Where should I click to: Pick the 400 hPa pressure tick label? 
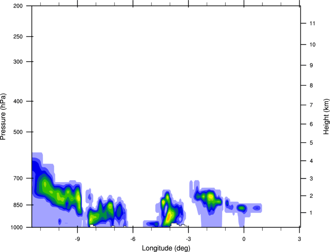coord(18,102)
